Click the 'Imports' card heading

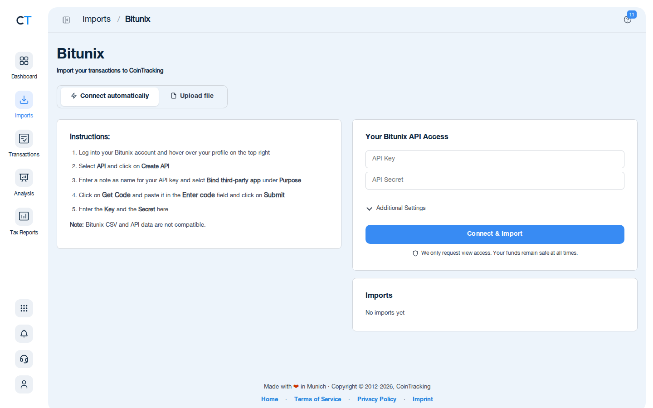coord(379,295)
